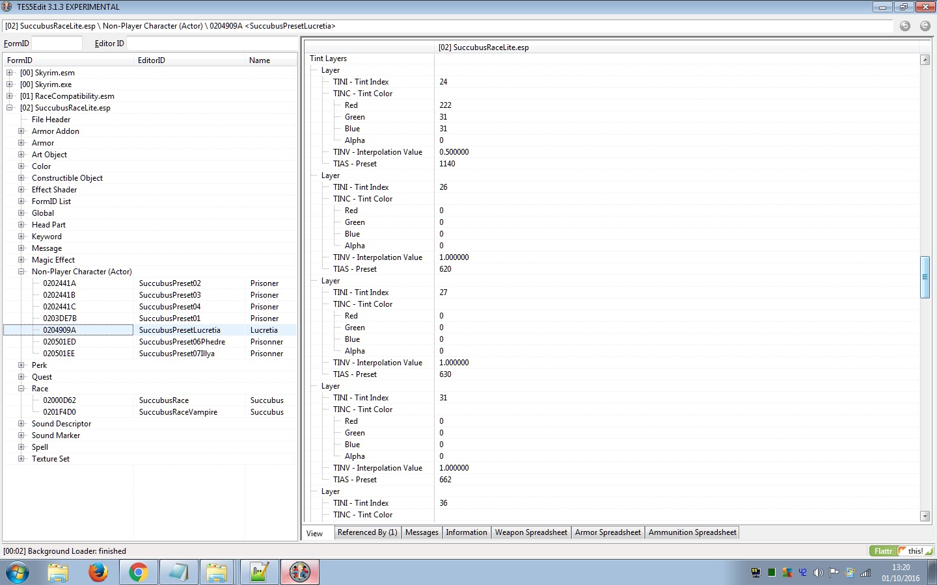The height and width of the screenshot is (585, 937).
Task: Expand the [00] Skyrim.exe node
Action: point(10,84)
